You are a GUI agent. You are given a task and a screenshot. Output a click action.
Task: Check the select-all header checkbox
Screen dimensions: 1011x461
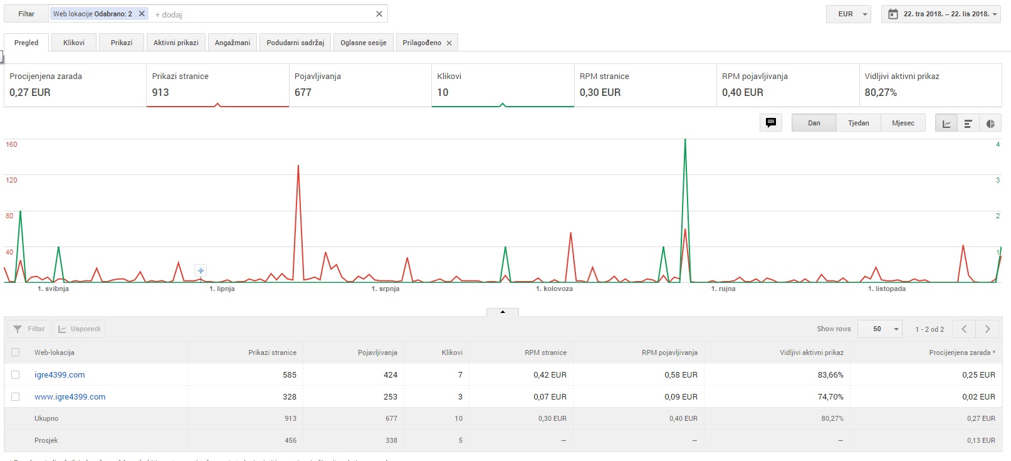pyautogui.click(x=16, y=352)
